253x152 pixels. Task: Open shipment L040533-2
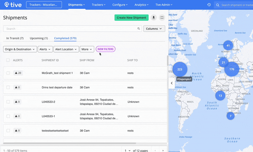(x=48, y=102)
